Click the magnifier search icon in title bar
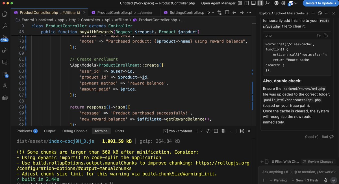Viewport: 339px width, 184px height. click(267, 3)
